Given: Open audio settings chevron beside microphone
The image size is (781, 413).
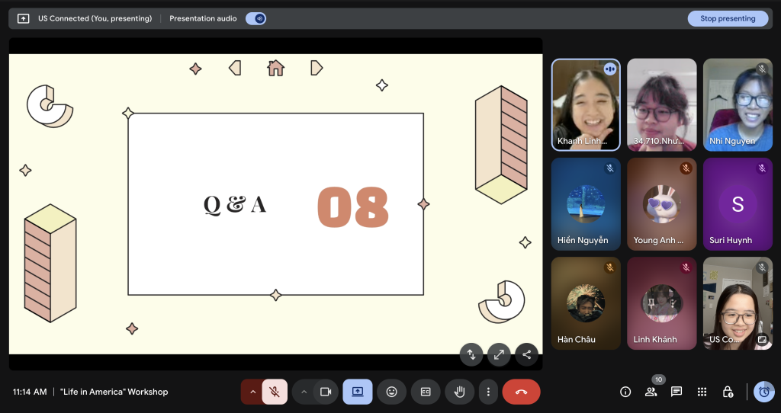Looking at the screenshot, I should [x=252, y=392].
